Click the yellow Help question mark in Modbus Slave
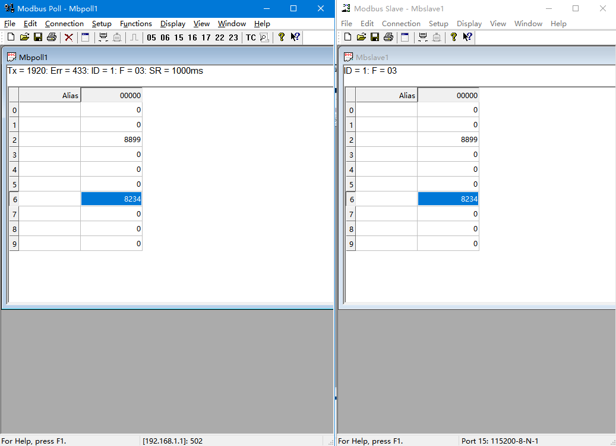Screen dimensions: 616x446 pos(454,37)
